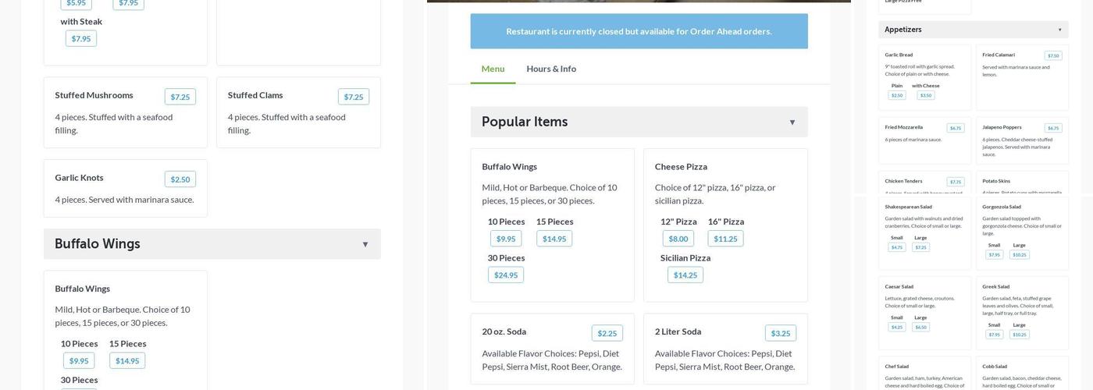Select the Menu tab
This screenshot has height=390, width=1093.
point(493,69)
